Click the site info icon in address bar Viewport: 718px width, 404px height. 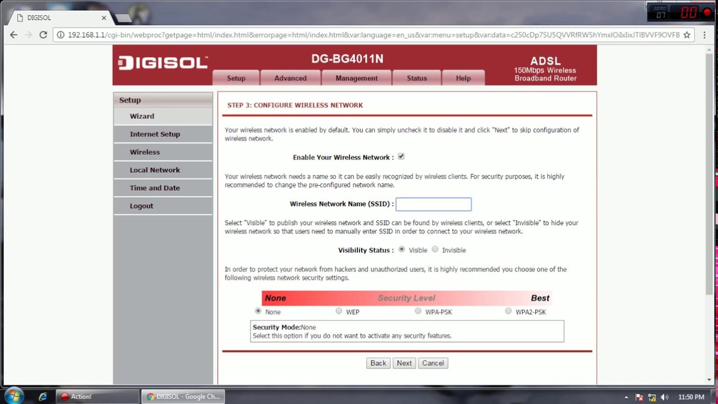click(61, 35)
